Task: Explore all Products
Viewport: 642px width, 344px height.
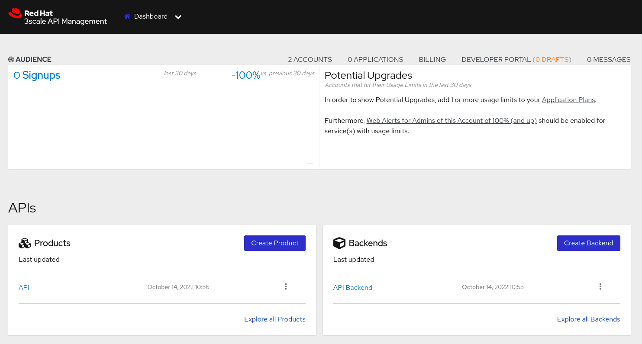Action: pyautogui.click(x=275, y=319)
